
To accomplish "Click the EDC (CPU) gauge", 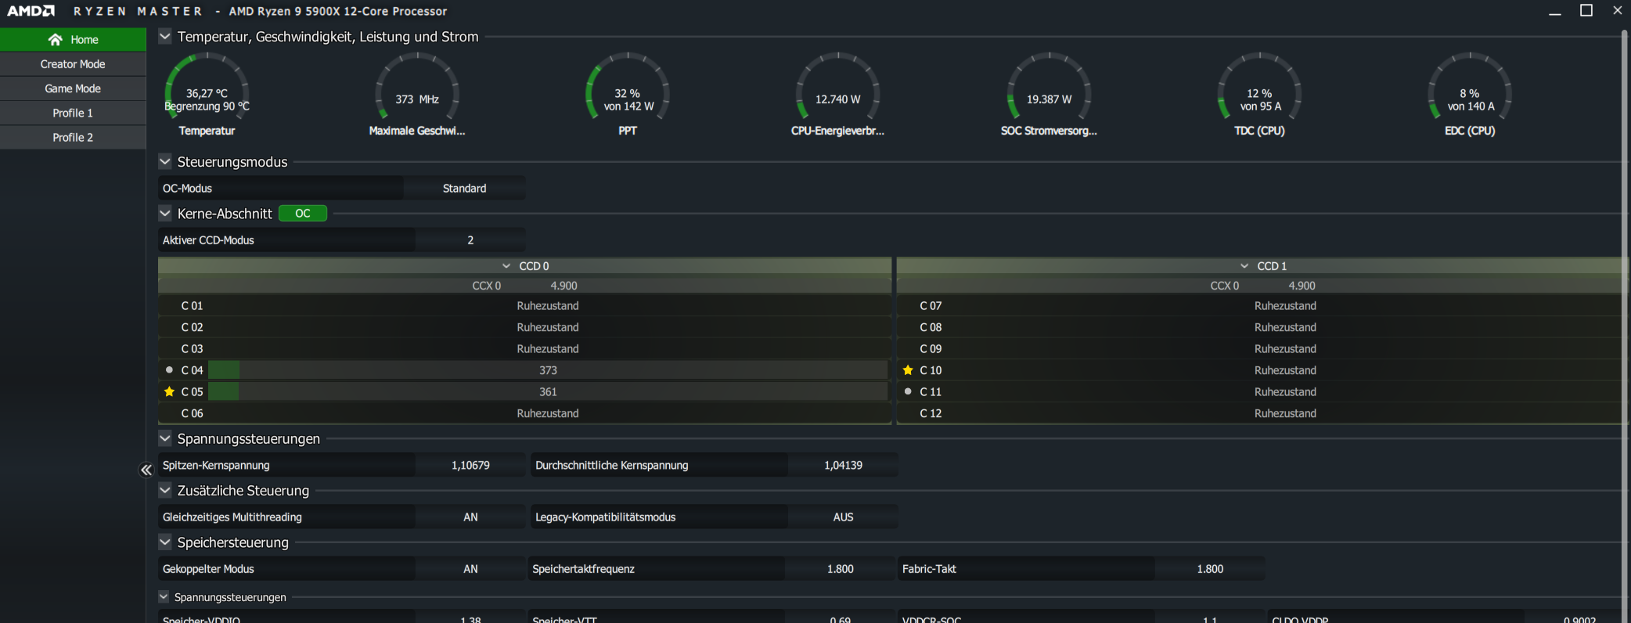I will 1470,94.
